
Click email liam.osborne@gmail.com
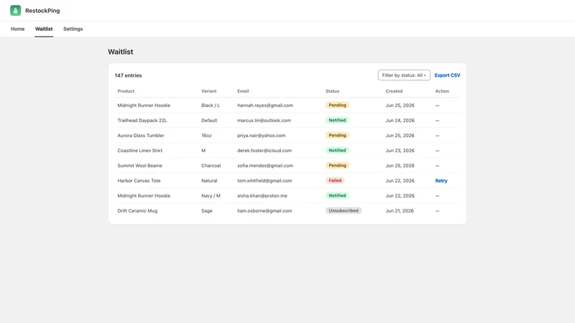pyautogui.click(x=264, y=211)
